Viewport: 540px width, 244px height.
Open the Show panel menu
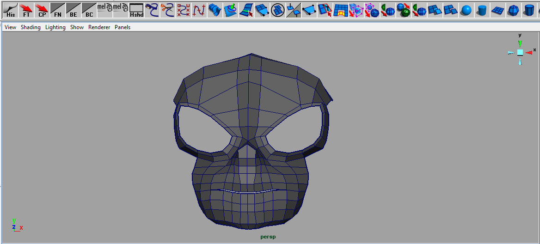pos(77,27)
